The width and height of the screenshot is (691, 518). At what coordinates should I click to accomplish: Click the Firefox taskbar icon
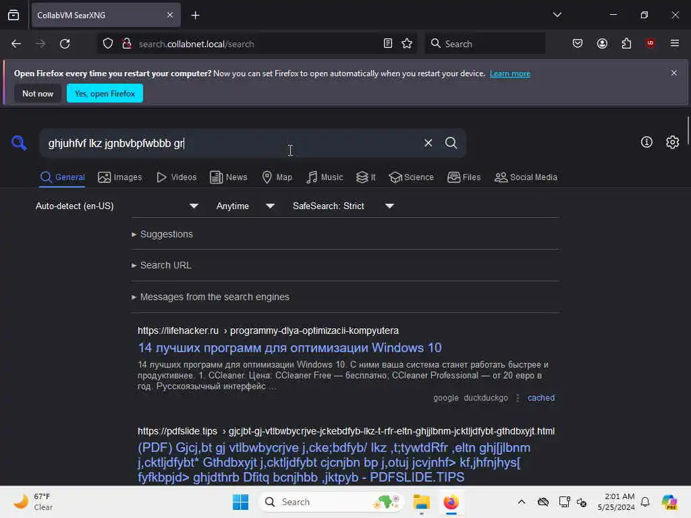[x=451, y=502]
